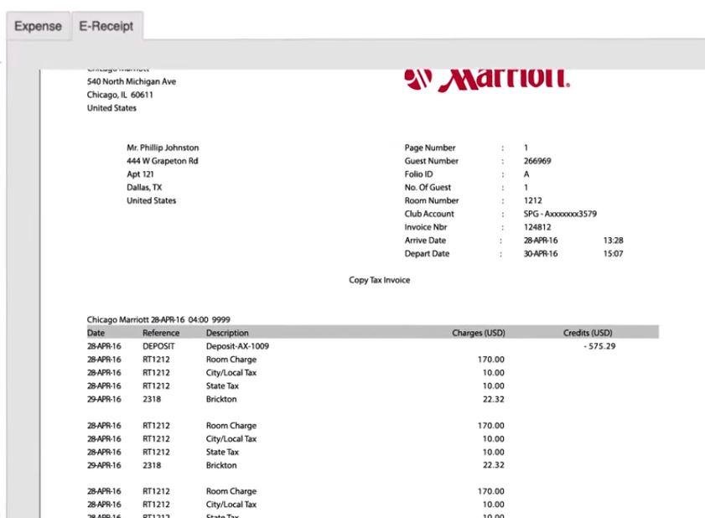
Task: Click the Date column header
Action: click(96, 333)
